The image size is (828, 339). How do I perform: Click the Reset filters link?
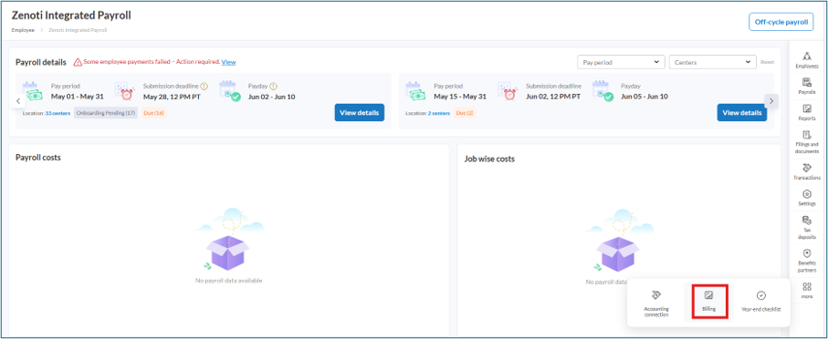(767, 62)
